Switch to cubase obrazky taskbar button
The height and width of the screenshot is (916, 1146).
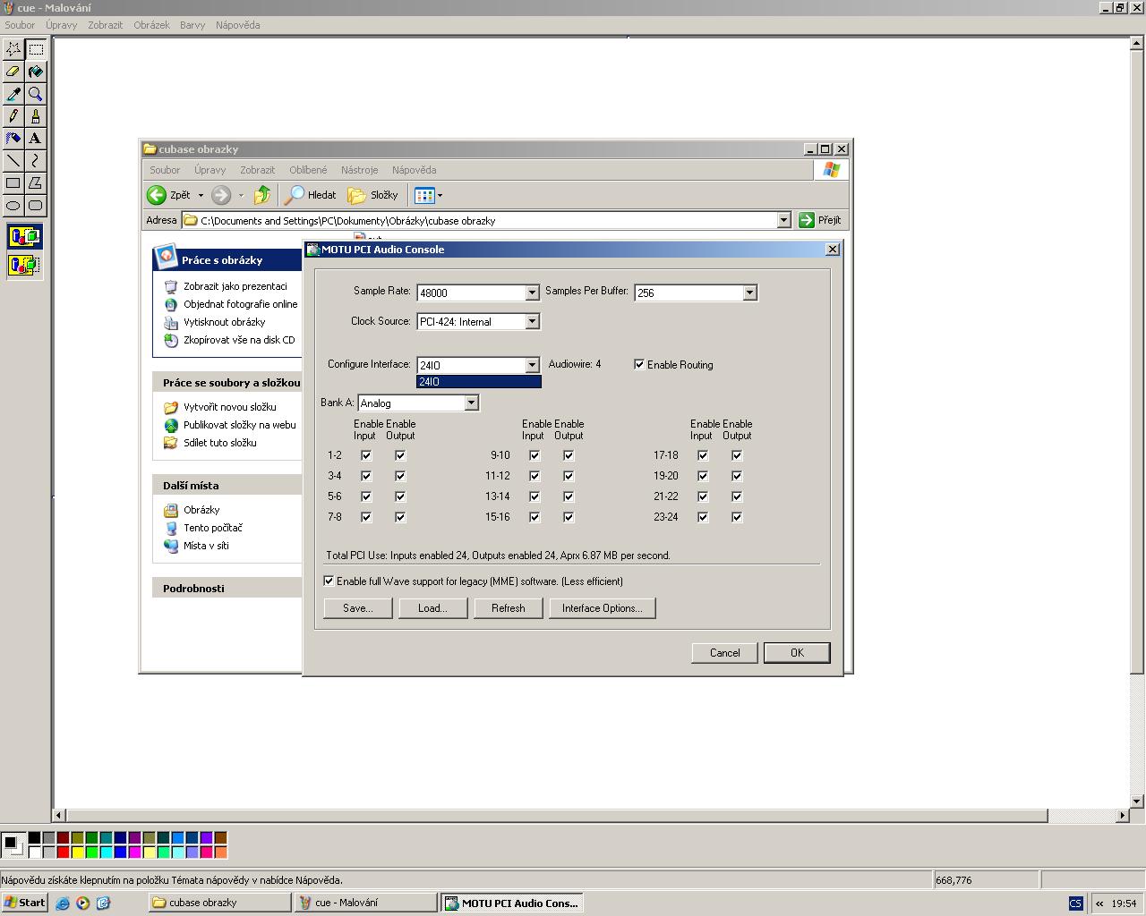point(218,903)
